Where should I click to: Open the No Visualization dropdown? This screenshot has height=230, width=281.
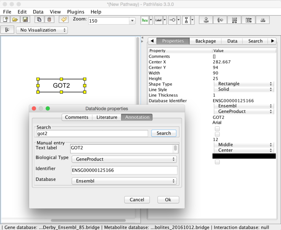click(x=42, y=30)
